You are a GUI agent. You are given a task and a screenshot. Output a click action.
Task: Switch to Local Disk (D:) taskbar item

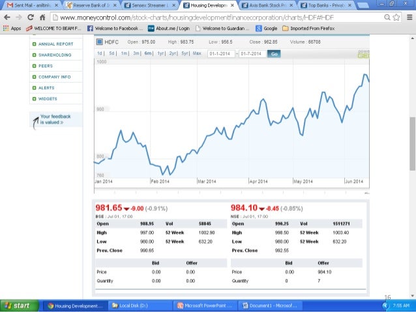pyautogui.click(x=141, y=305)
